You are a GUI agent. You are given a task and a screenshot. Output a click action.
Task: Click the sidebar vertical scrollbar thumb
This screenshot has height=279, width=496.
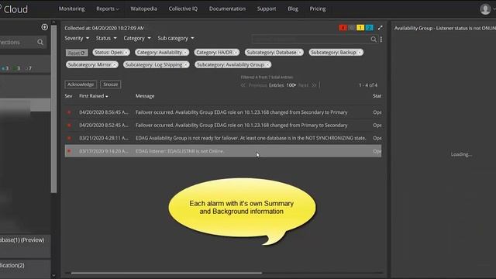pyautogui.click(x=53, y=109)
